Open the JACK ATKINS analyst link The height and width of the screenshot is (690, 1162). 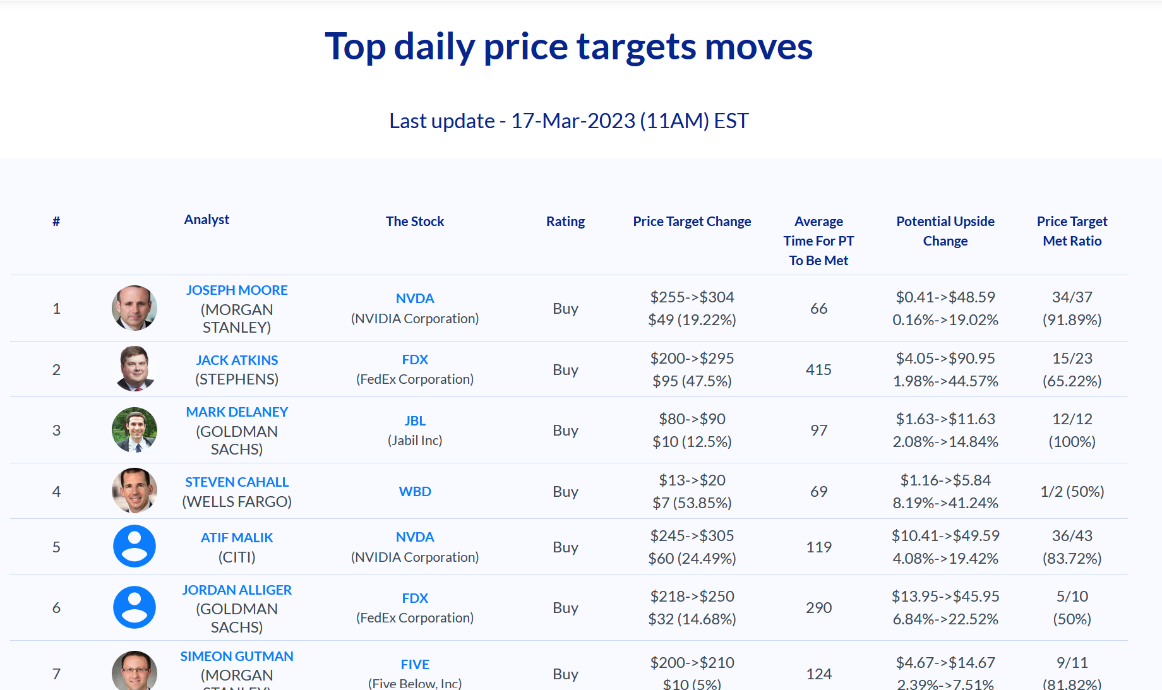pyautogui.click(x=237, y=360)
